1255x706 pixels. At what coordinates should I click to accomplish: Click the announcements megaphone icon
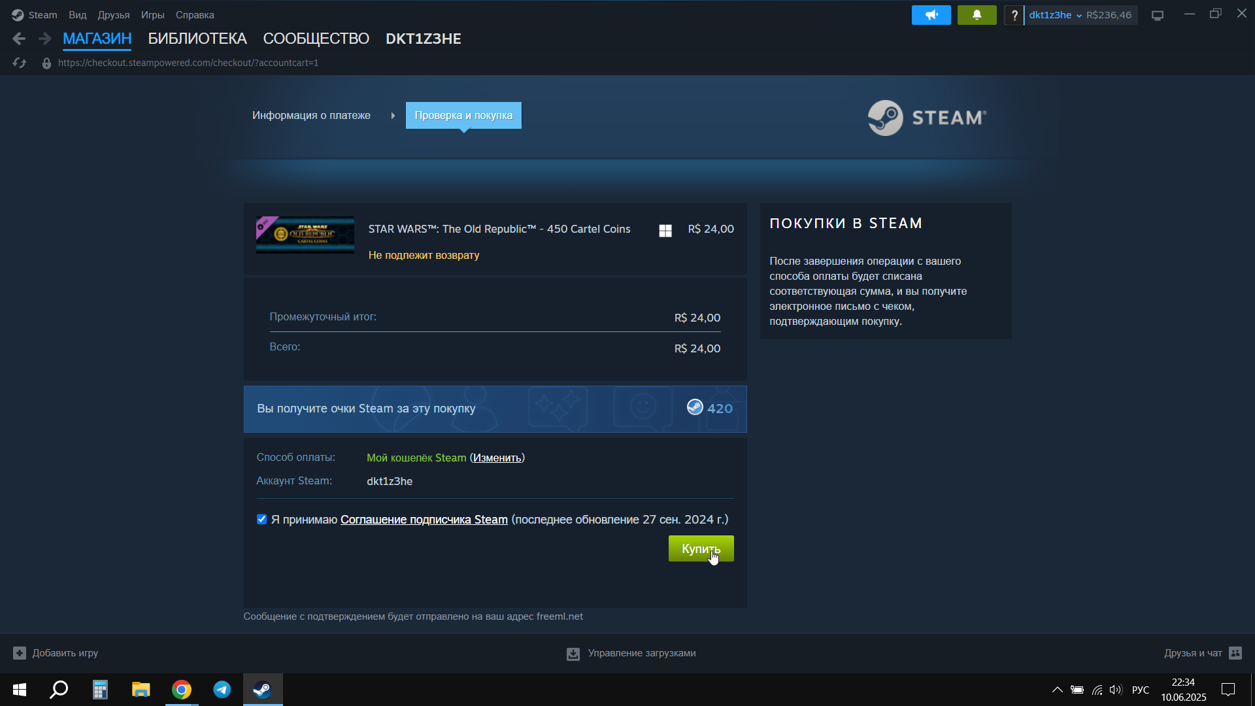[x=931, y=15]
